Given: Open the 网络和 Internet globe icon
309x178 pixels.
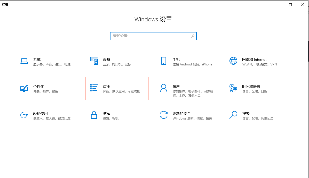Looking at the screenshot, I should point(233,61).
